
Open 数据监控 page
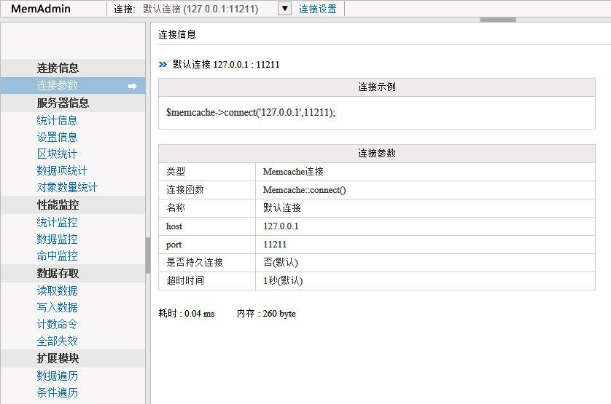(x=58, y=239)
